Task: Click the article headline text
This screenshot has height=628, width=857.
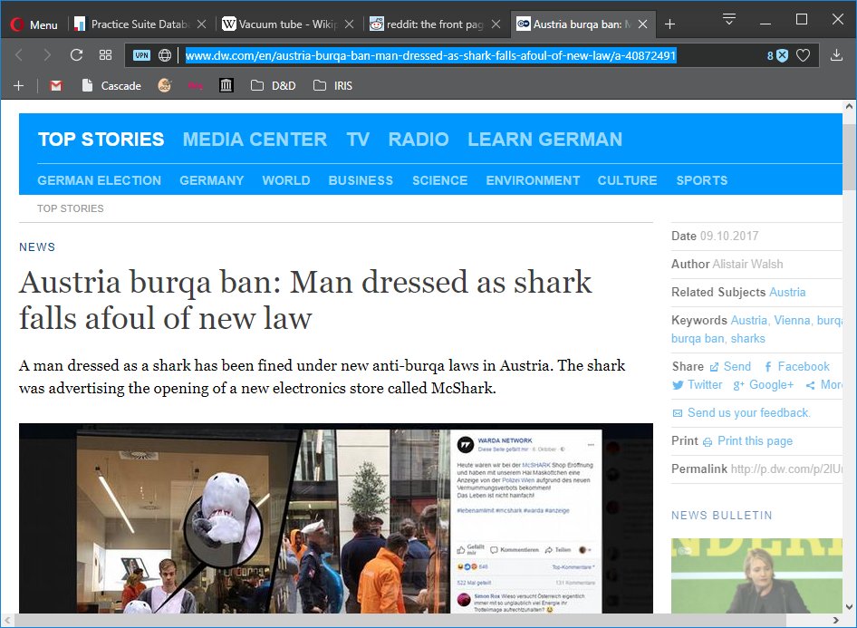Action: [x=305, y=300]
